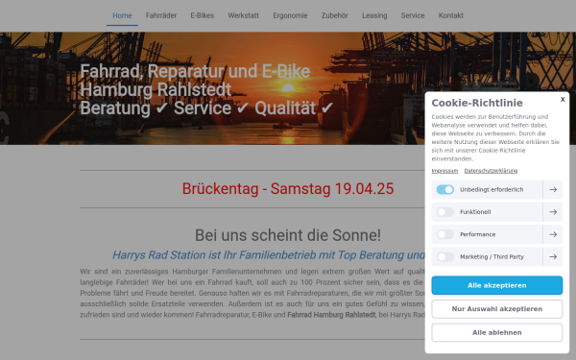Click the Cookie-Richtlinie title text
Image resolution: width=576 pixels, height=360 pixels.
click(x=477, y=103)
